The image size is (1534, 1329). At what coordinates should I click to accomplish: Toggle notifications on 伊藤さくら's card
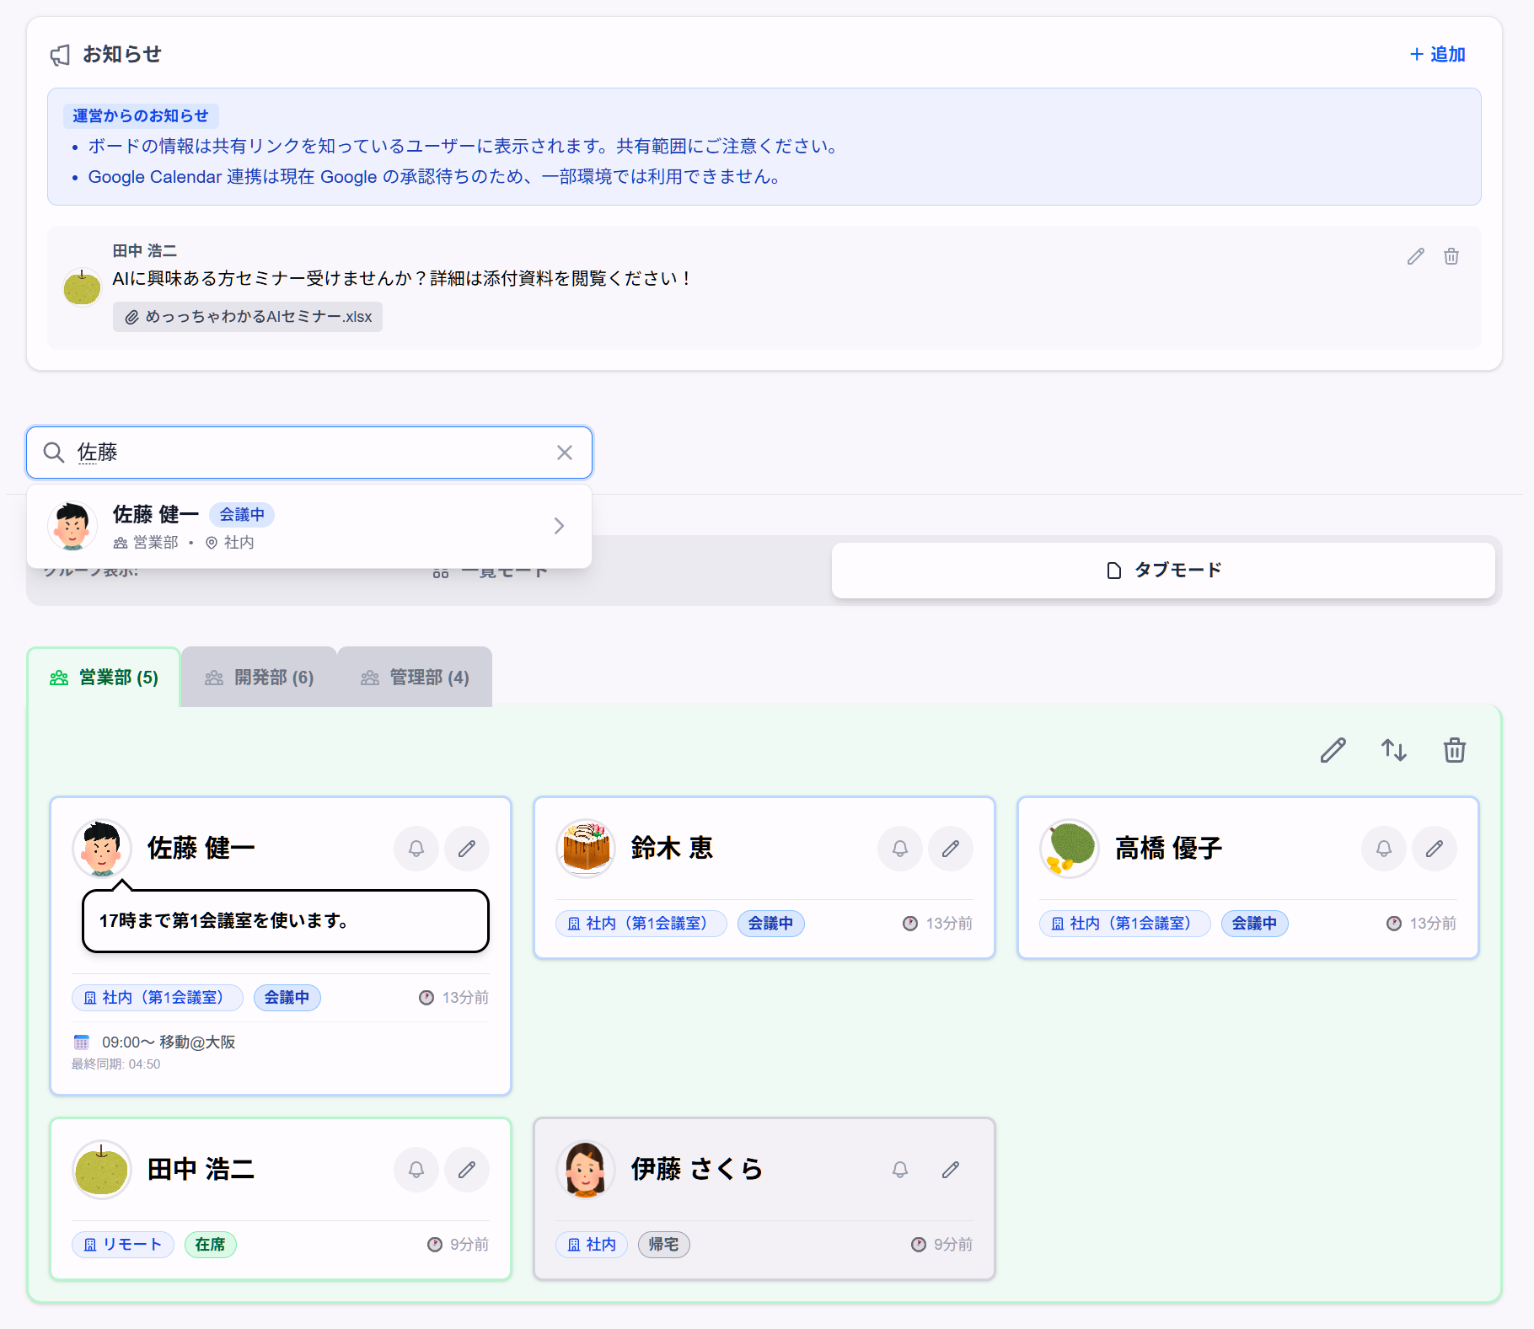899,1170
